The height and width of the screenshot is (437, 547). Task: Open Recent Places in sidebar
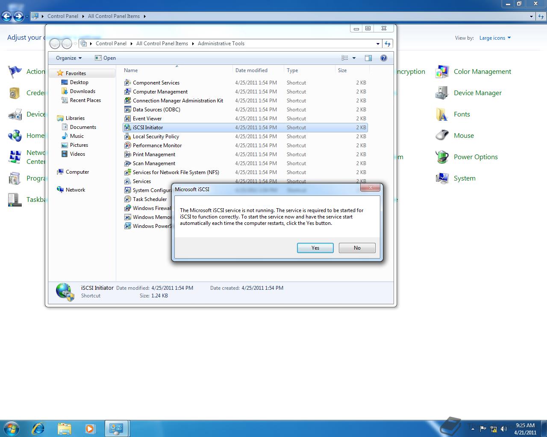pos(85,100)
